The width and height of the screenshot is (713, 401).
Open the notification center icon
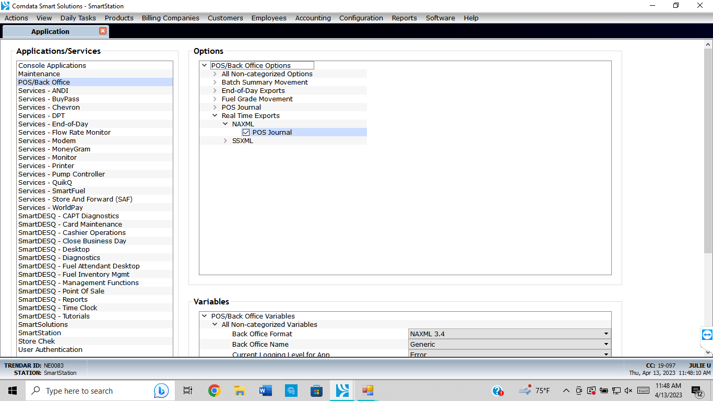(x=697, y=391)
